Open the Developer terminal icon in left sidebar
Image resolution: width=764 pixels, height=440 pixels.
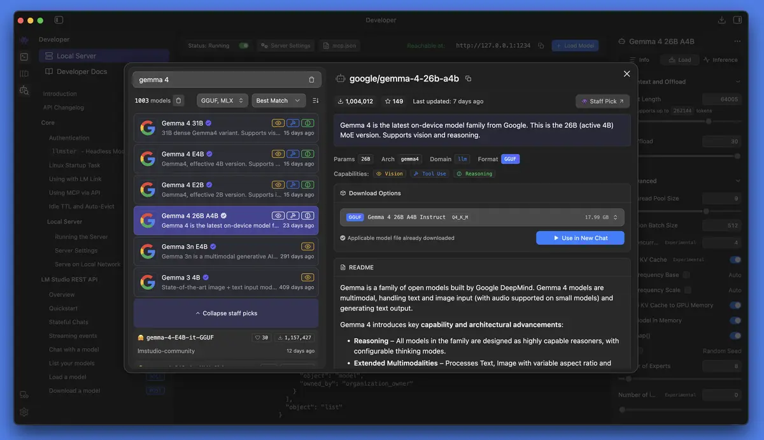(x=24, y=57)
